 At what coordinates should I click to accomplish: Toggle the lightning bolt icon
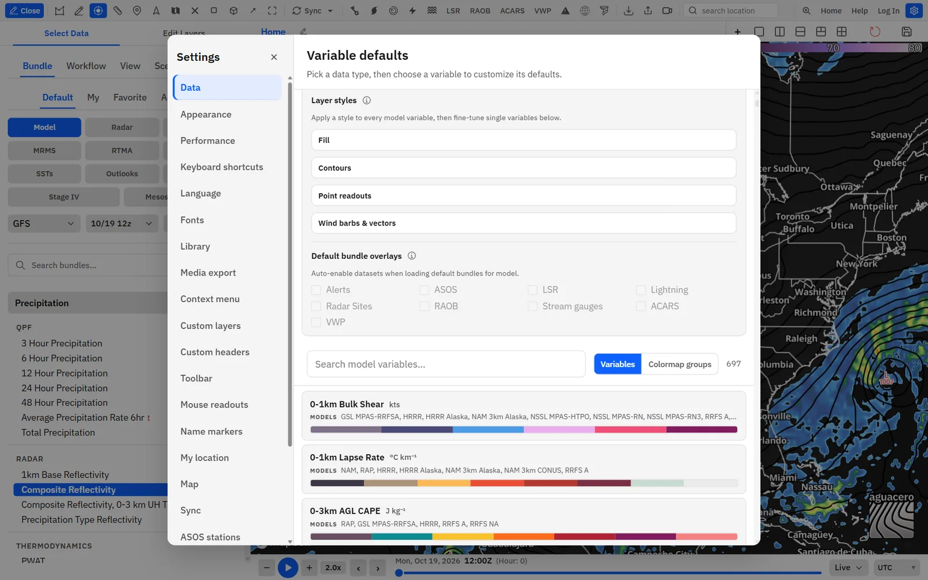pyautogui.click(x=412, y=10)
